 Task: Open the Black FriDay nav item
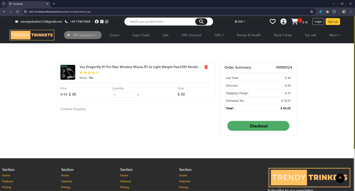click(283, 35)
